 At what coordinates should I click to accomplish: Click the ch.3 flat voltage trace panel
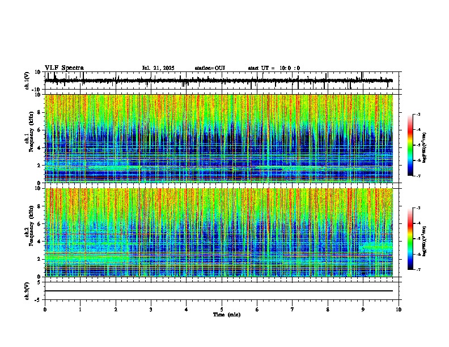223,291
